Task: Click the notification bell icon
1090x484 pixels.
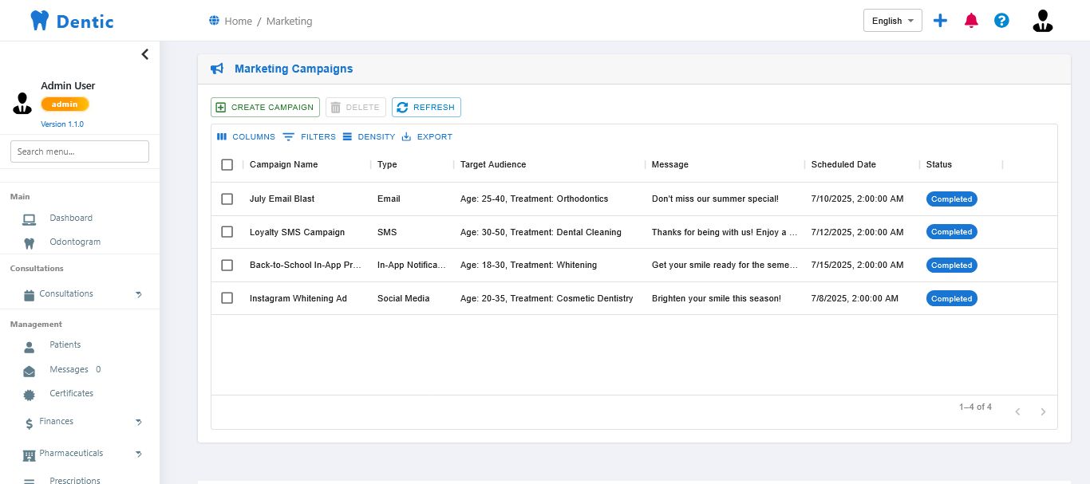Action: (x=971, y=21)
